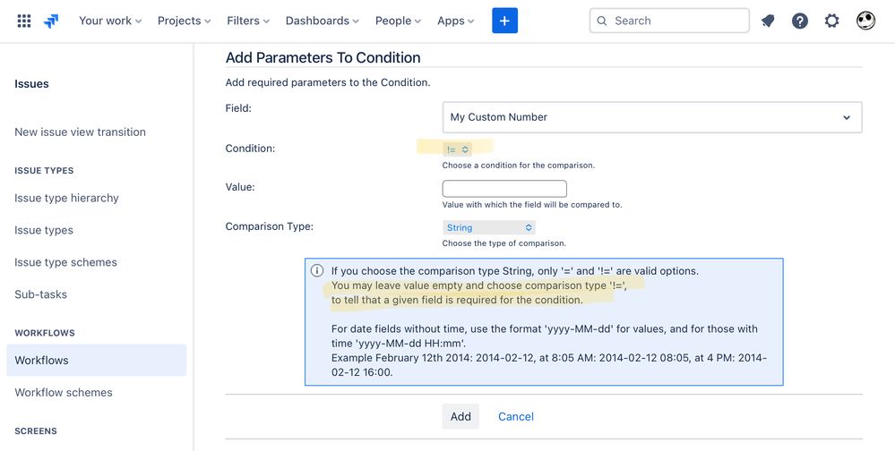
Task: Click the Cancel link
Action: (x=516, y=416)
